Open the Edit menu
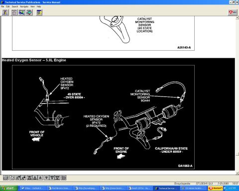The height and width of the screenshot is (191, 239). [x=8, y=6]
